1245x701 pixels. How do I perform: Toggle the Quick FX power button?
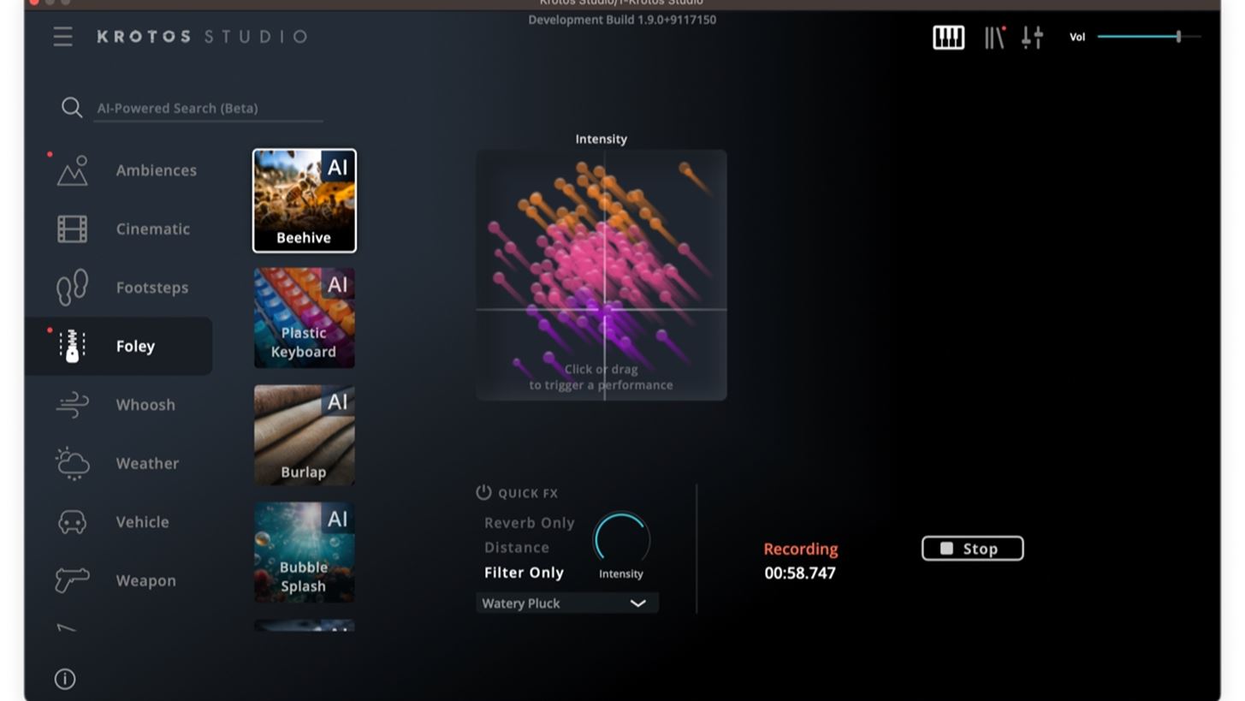[483, 492]
